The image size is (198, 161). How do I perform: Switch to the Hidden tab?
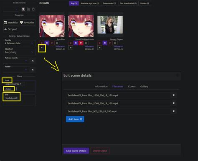[145, 3]
